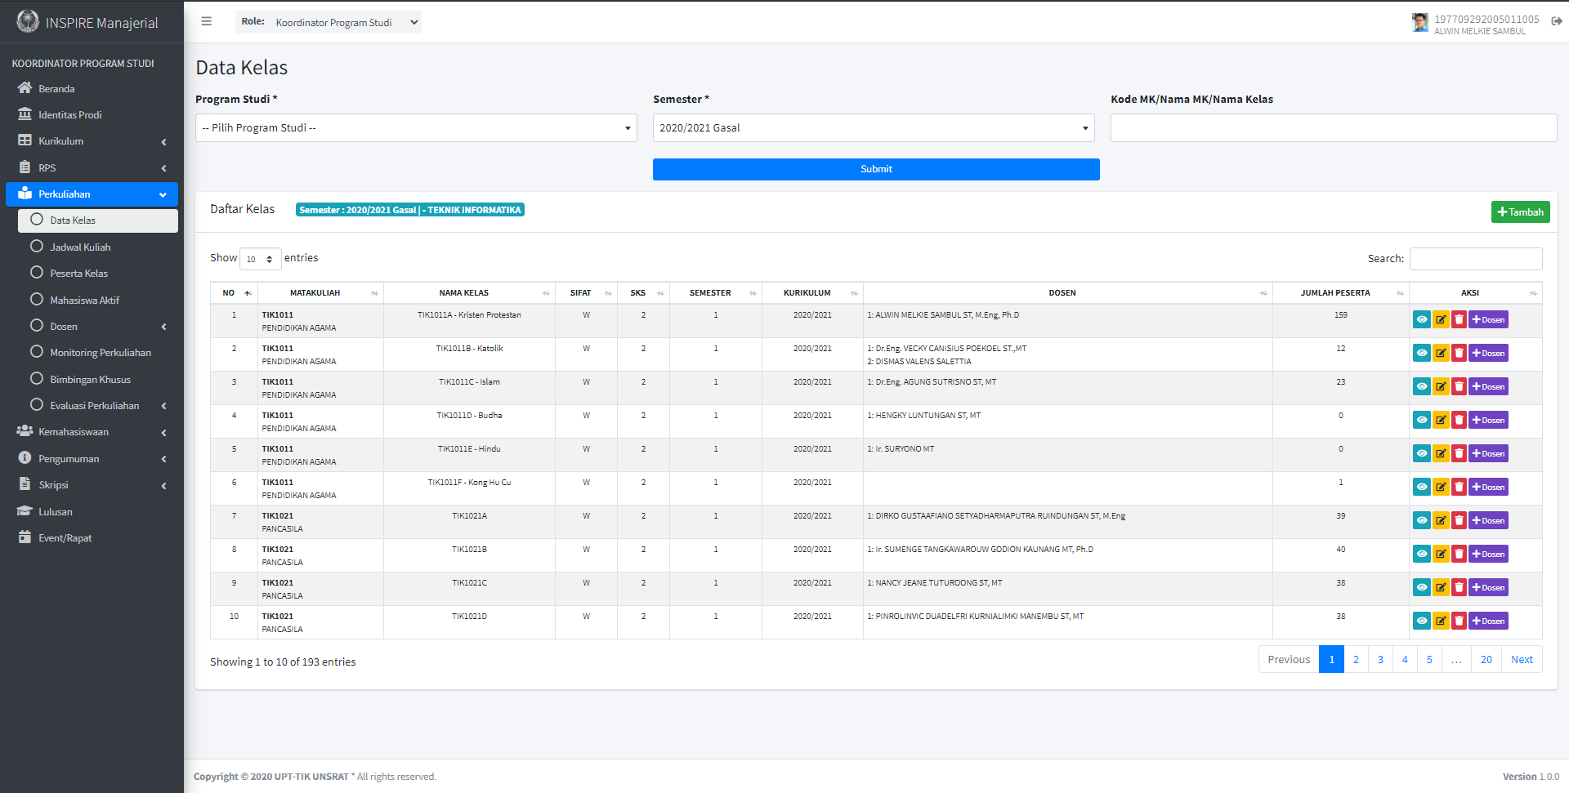Click the eye view icon for TIK1011A row

click(x=1421, y=320)
